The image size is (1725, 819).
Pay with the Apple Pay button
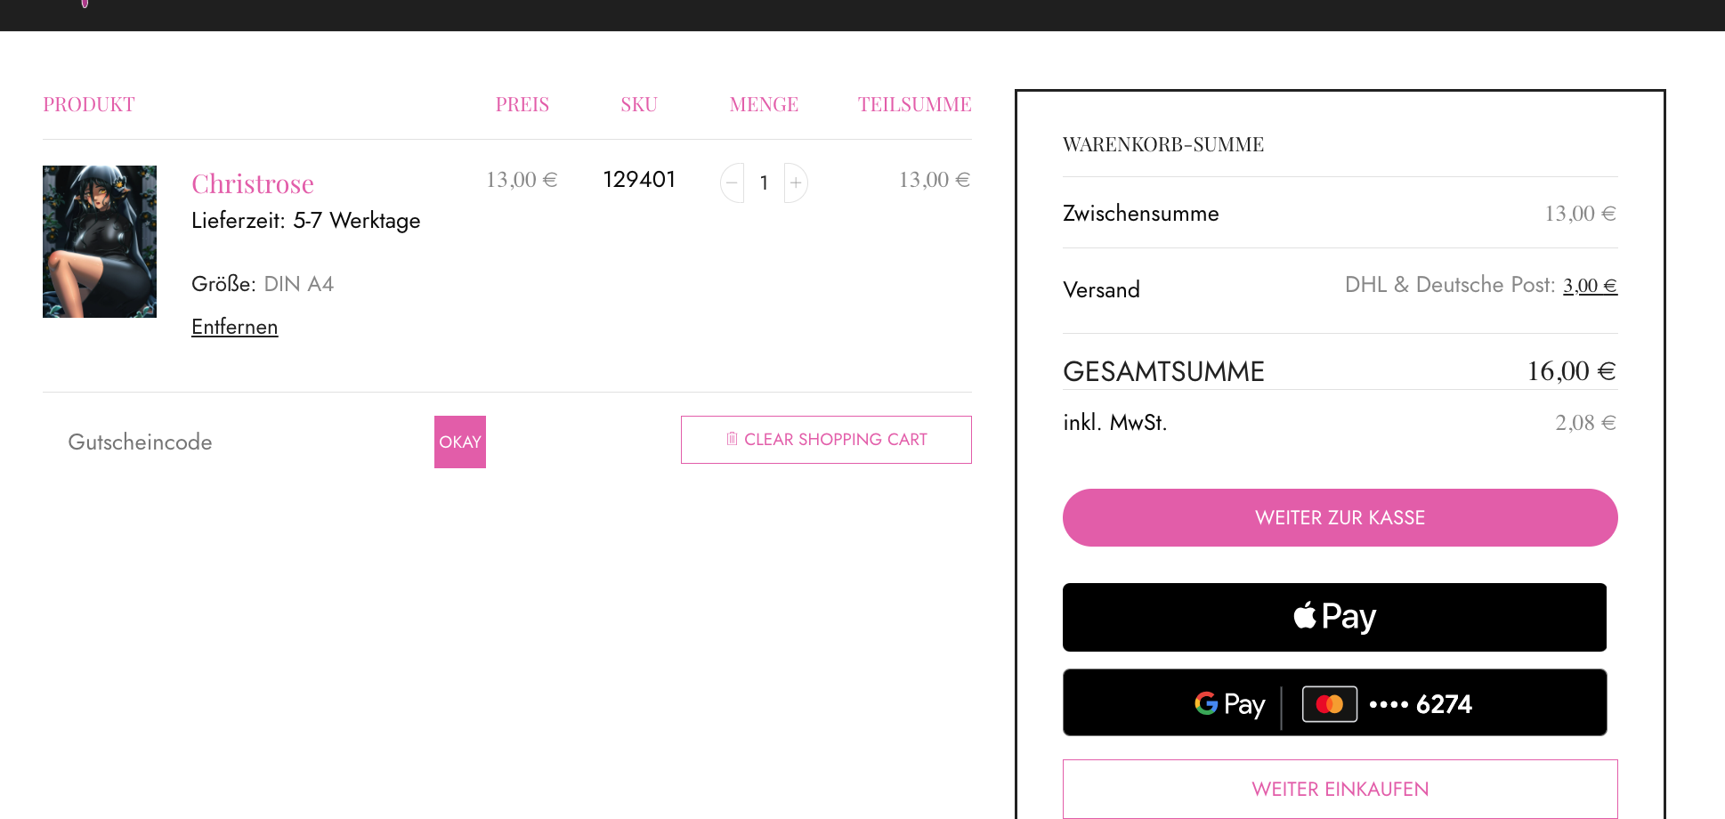[x=1334, y=617]
